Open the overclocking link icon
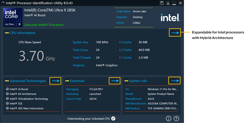Screen dimensions: 251x123 point(113,118)
